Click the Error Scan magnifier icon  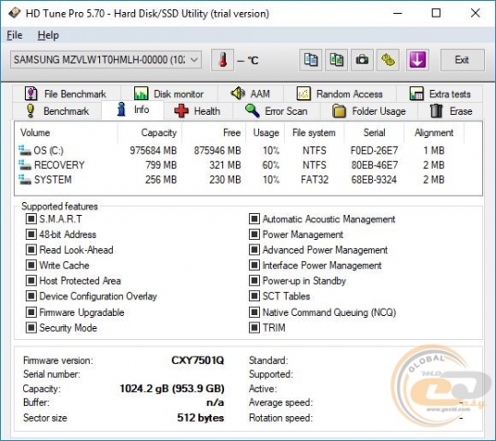pos(253,111)
